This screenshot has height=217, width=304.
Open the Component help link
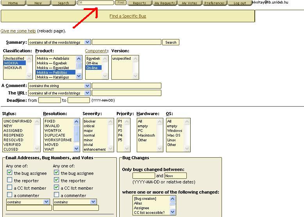click(x=96, y=51)
